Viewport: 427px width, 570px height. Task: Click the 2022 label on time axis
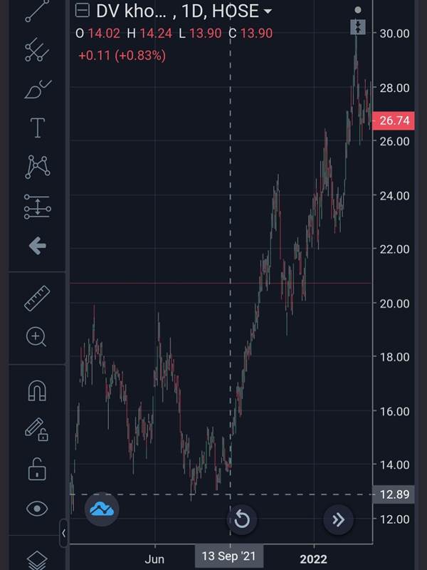pyautogui.click(x=313, y=559)
